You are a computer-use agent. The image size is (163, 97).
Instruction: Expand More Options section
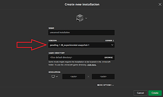[x=105, y=85]
